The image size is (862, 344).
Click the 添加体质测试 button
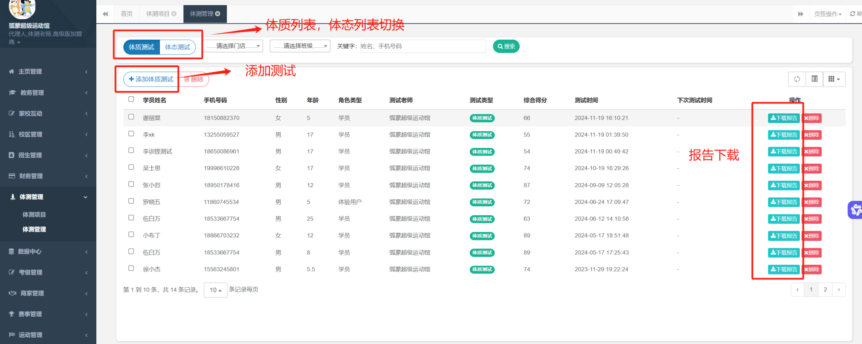pyautogui.click(x=151, y=79)
